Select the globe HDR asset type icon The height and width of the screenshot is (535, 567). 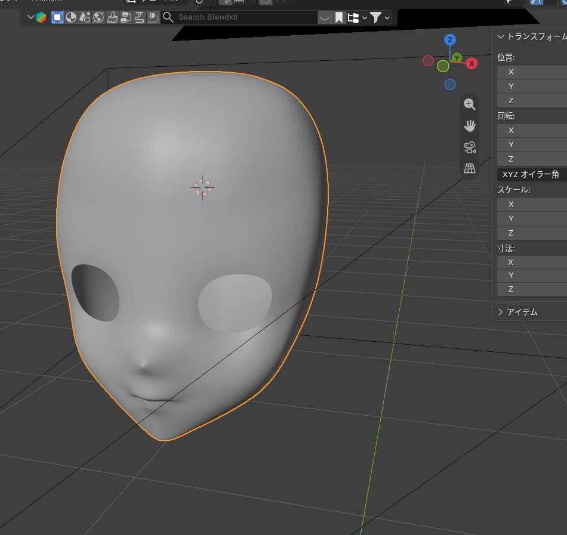(98, 17)
